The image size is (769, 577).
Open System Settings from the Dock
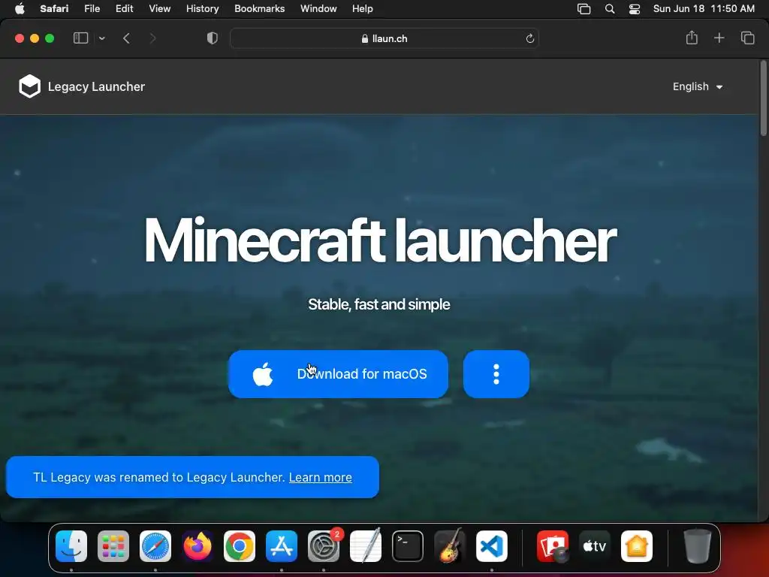click(324, 546)
